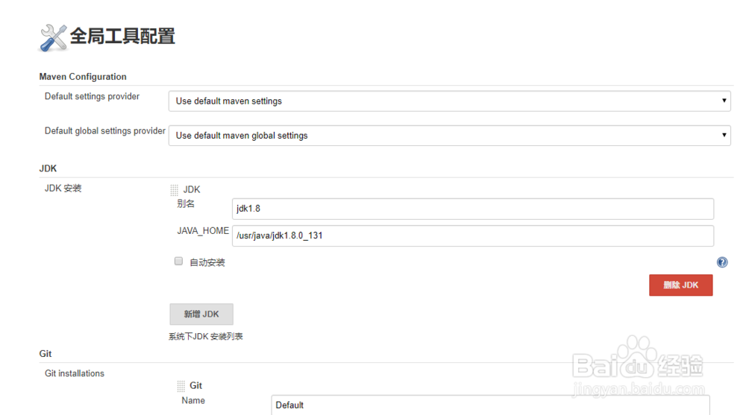Screen dimensions: 746x415
Task: Enable the 自动安装 checkbox
Action: [x=178, y=261]
